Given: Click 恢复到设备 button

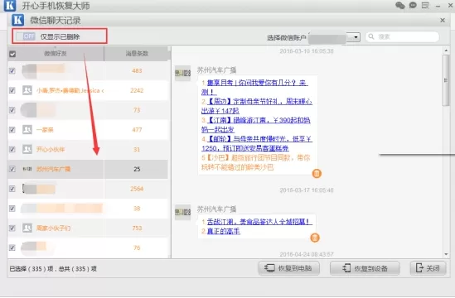Looking at the screenshot, I should click(365, 268).
